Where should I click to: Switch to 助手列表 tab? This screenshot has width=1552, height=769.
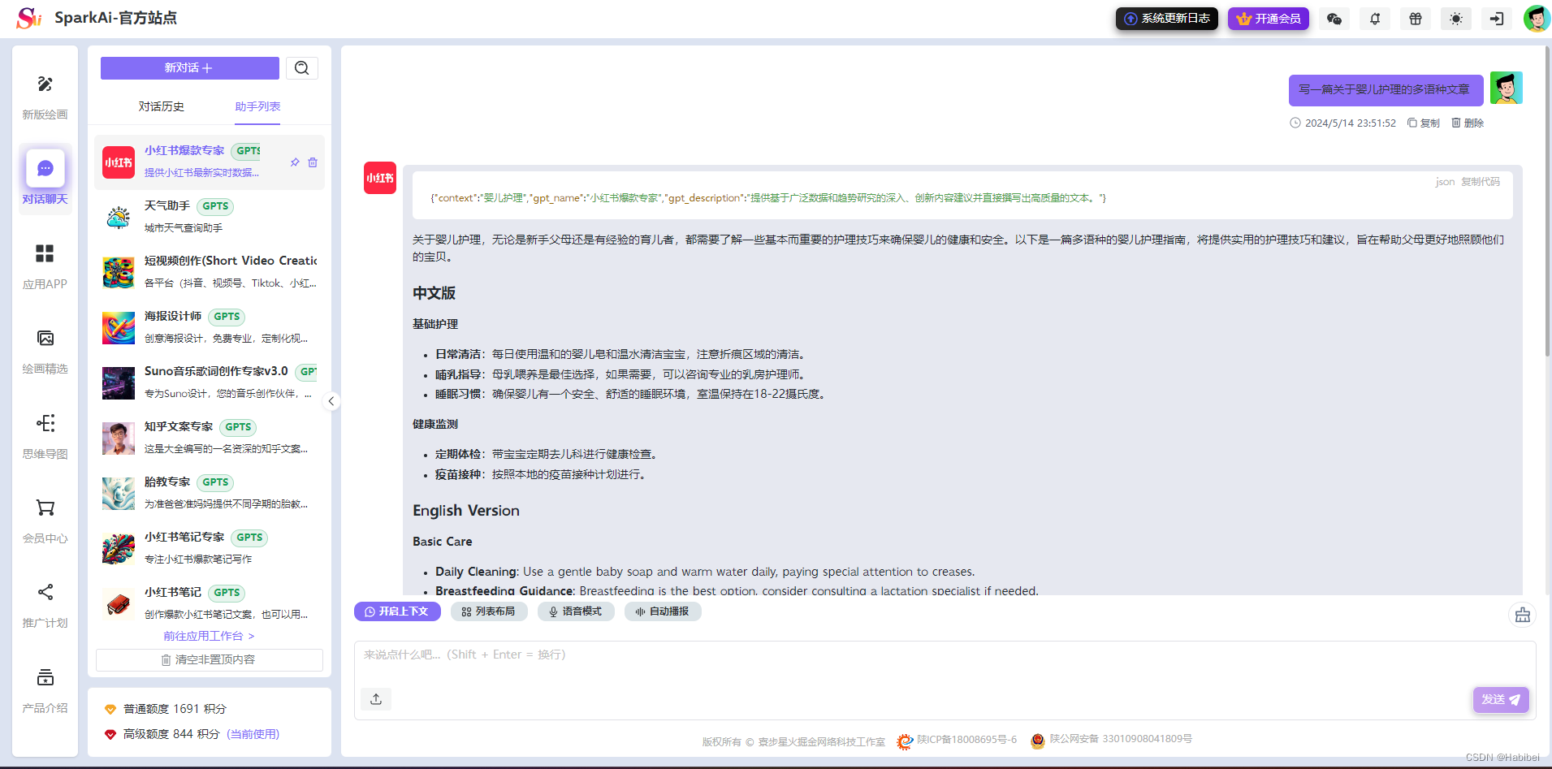(257, 106)
